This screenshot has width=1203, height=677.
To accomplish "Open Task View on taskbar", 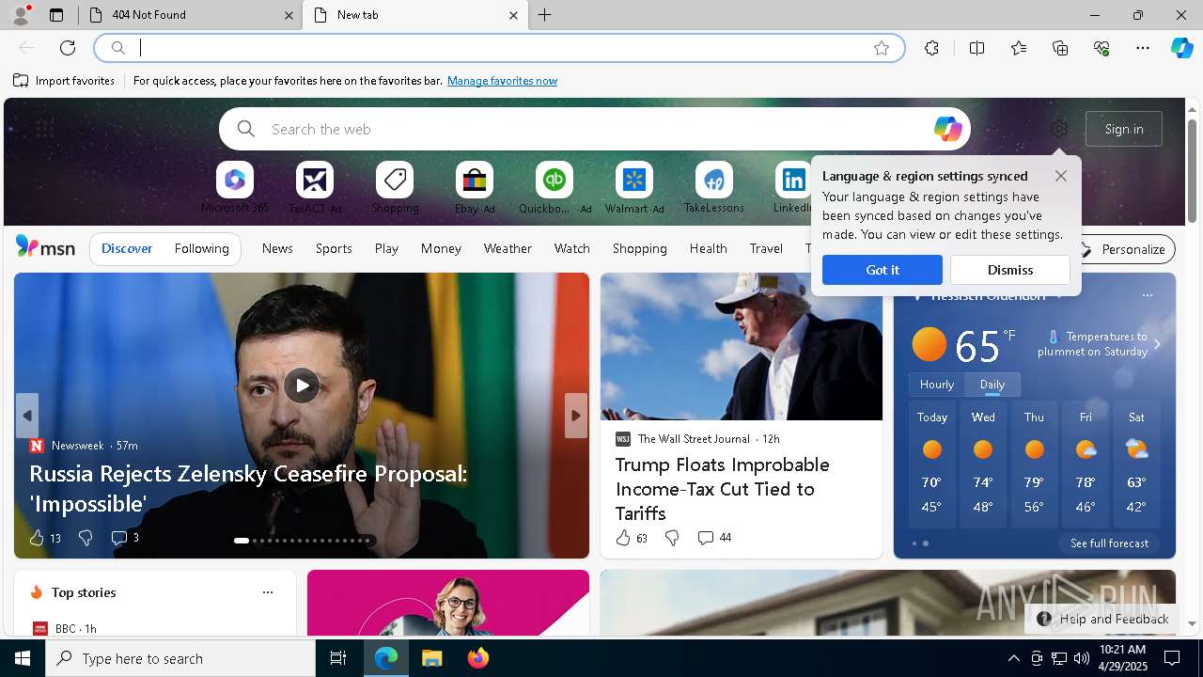I will [338, 658].
